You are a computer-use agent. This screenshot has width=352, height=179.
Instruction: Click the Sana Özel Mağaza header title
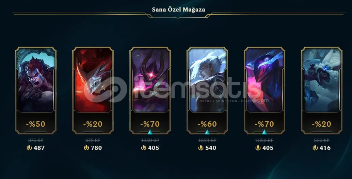pos(178,10)
